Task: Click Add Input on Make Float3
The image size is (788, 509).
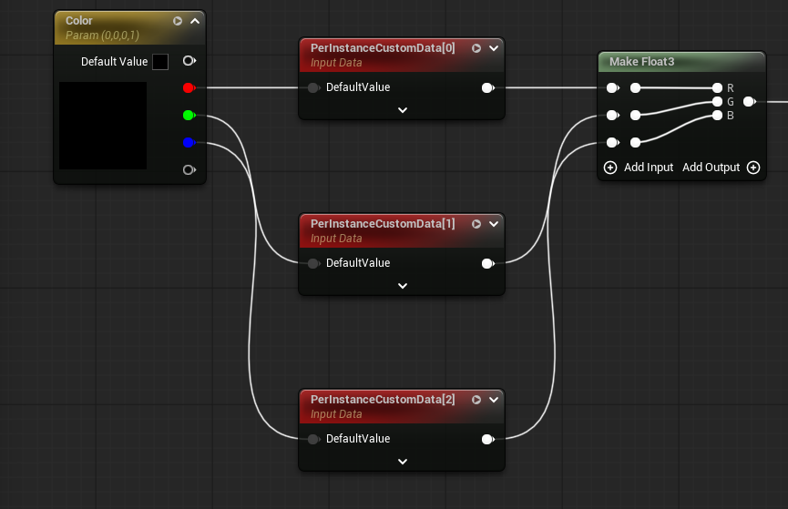Action: [639, 168]
